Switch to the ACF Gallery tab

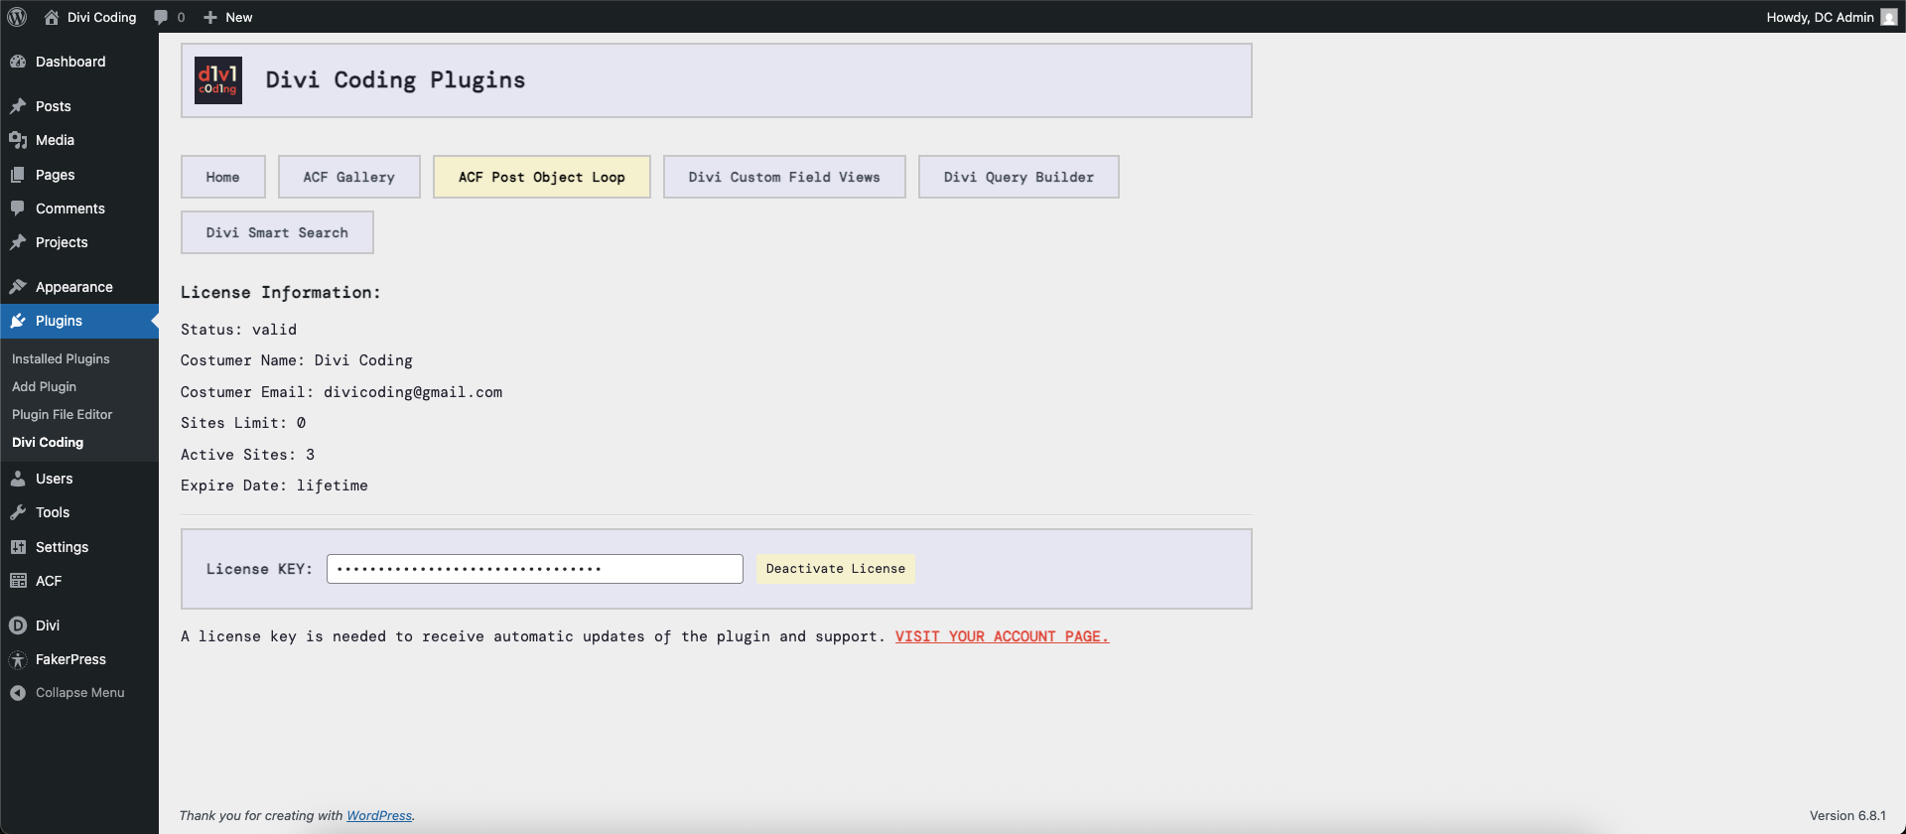pyautogui.click(x=349, y=177)
